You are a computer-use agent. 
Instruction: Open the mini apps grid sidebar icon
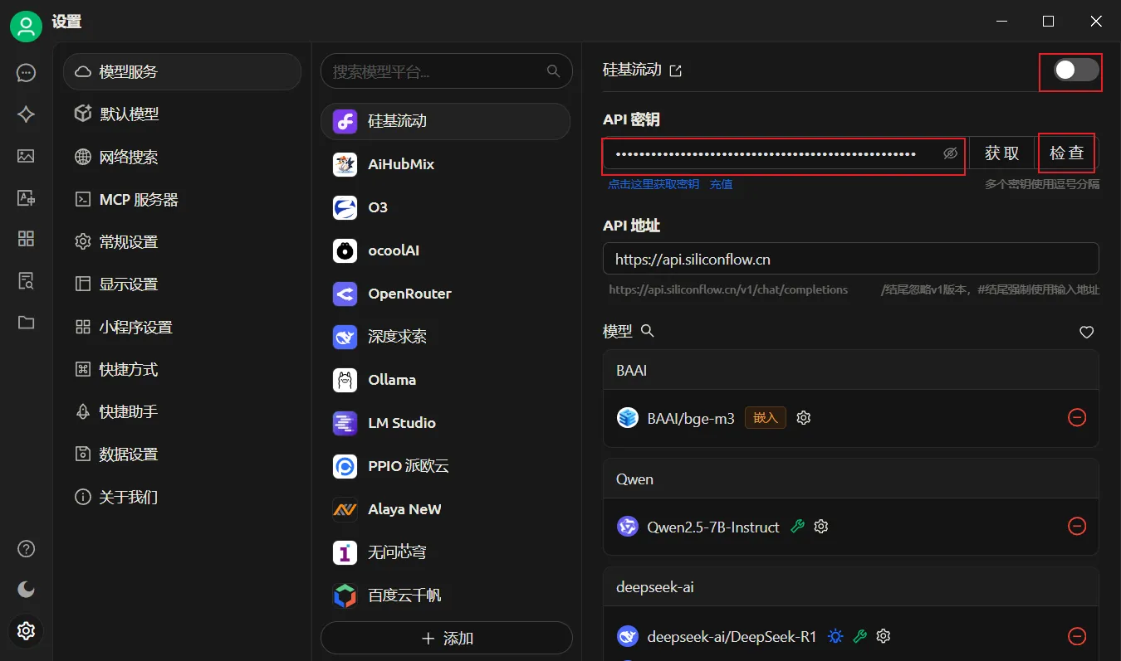26,239
